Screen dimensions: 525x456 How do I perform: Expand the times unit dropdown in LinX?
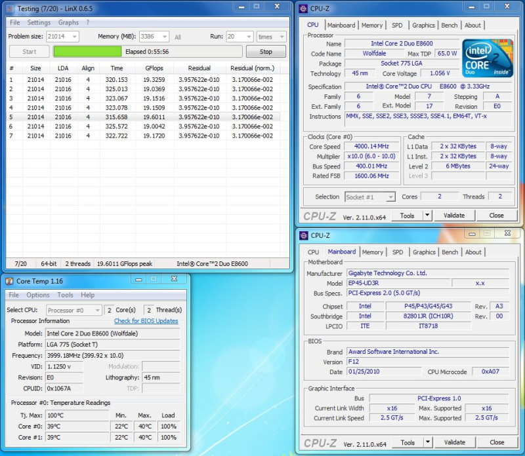tap(282, 37)
